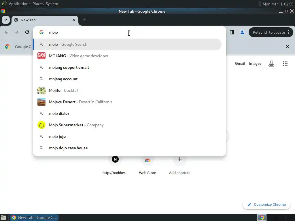Click search icon beside 'mojo dojo casa house'
This screenshot has width=295, height=221.
click(41, 148)
